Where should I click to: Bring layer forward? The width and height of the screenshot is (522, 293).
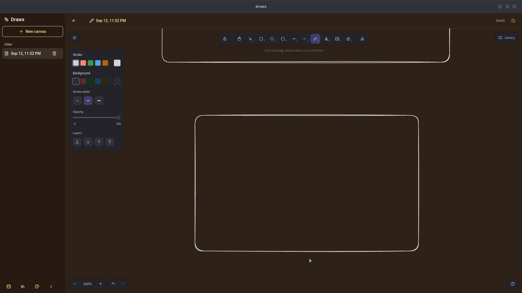[99, 142]
